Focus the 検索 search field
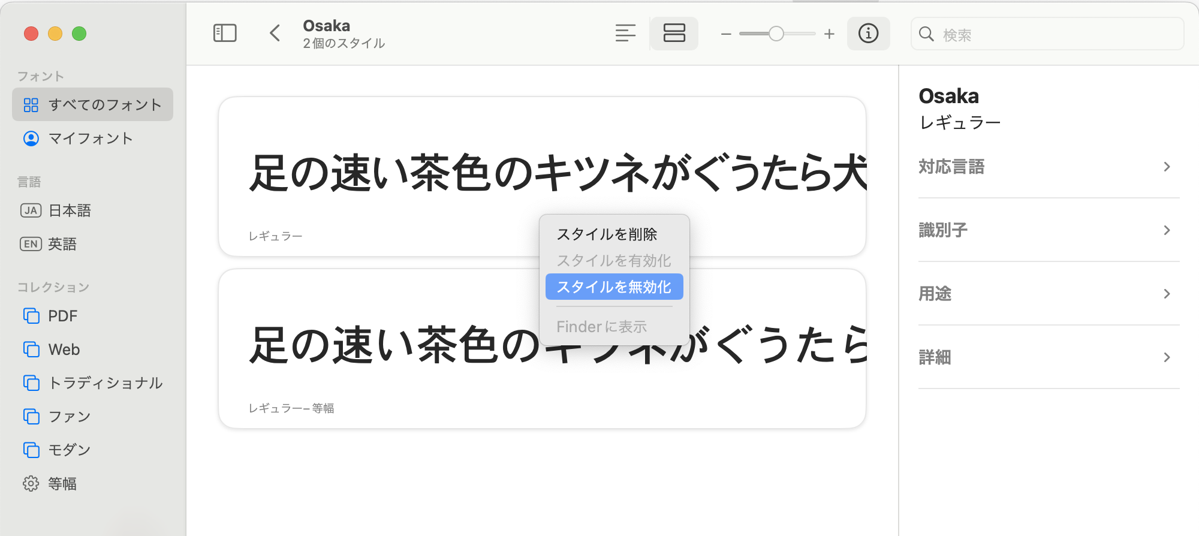1199x536 pixels. coord(1047,34)
